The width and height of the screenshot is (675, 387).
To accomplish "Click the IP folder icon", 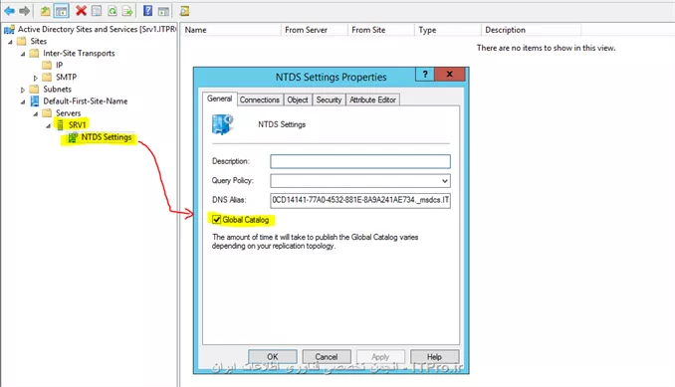I will pos(47,65).
